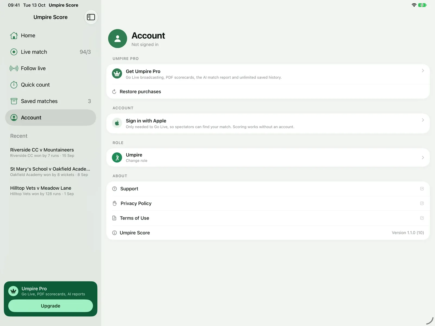Image resolution: width=435 pixels, height=326 pixels.
Task: Expand Sign in with Apple chevron
Action: pos(423,120)
